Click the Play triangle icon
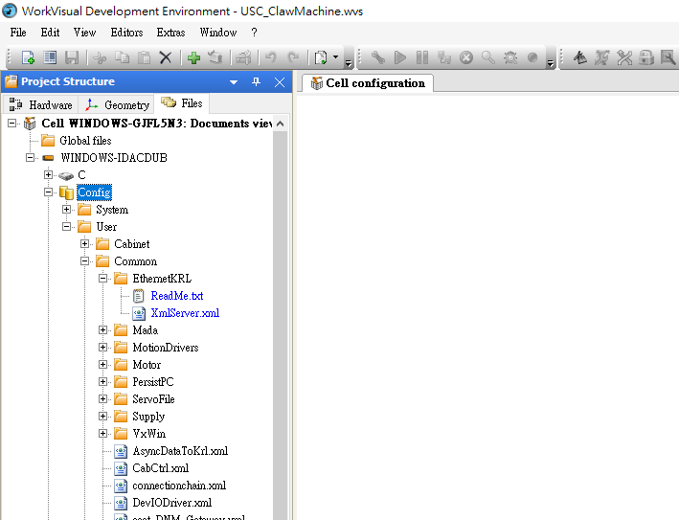Screen dimensions: 679x520 tap(400, 57)
